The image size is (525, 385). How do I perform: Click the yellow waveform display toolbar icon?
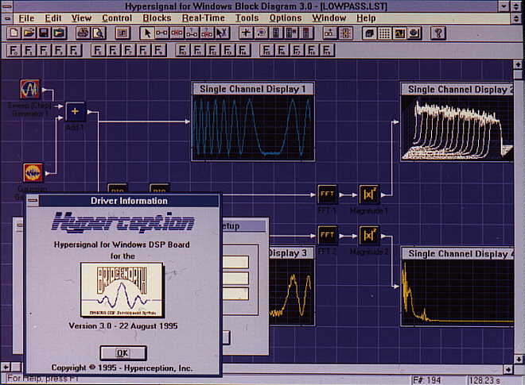[400, 33]
